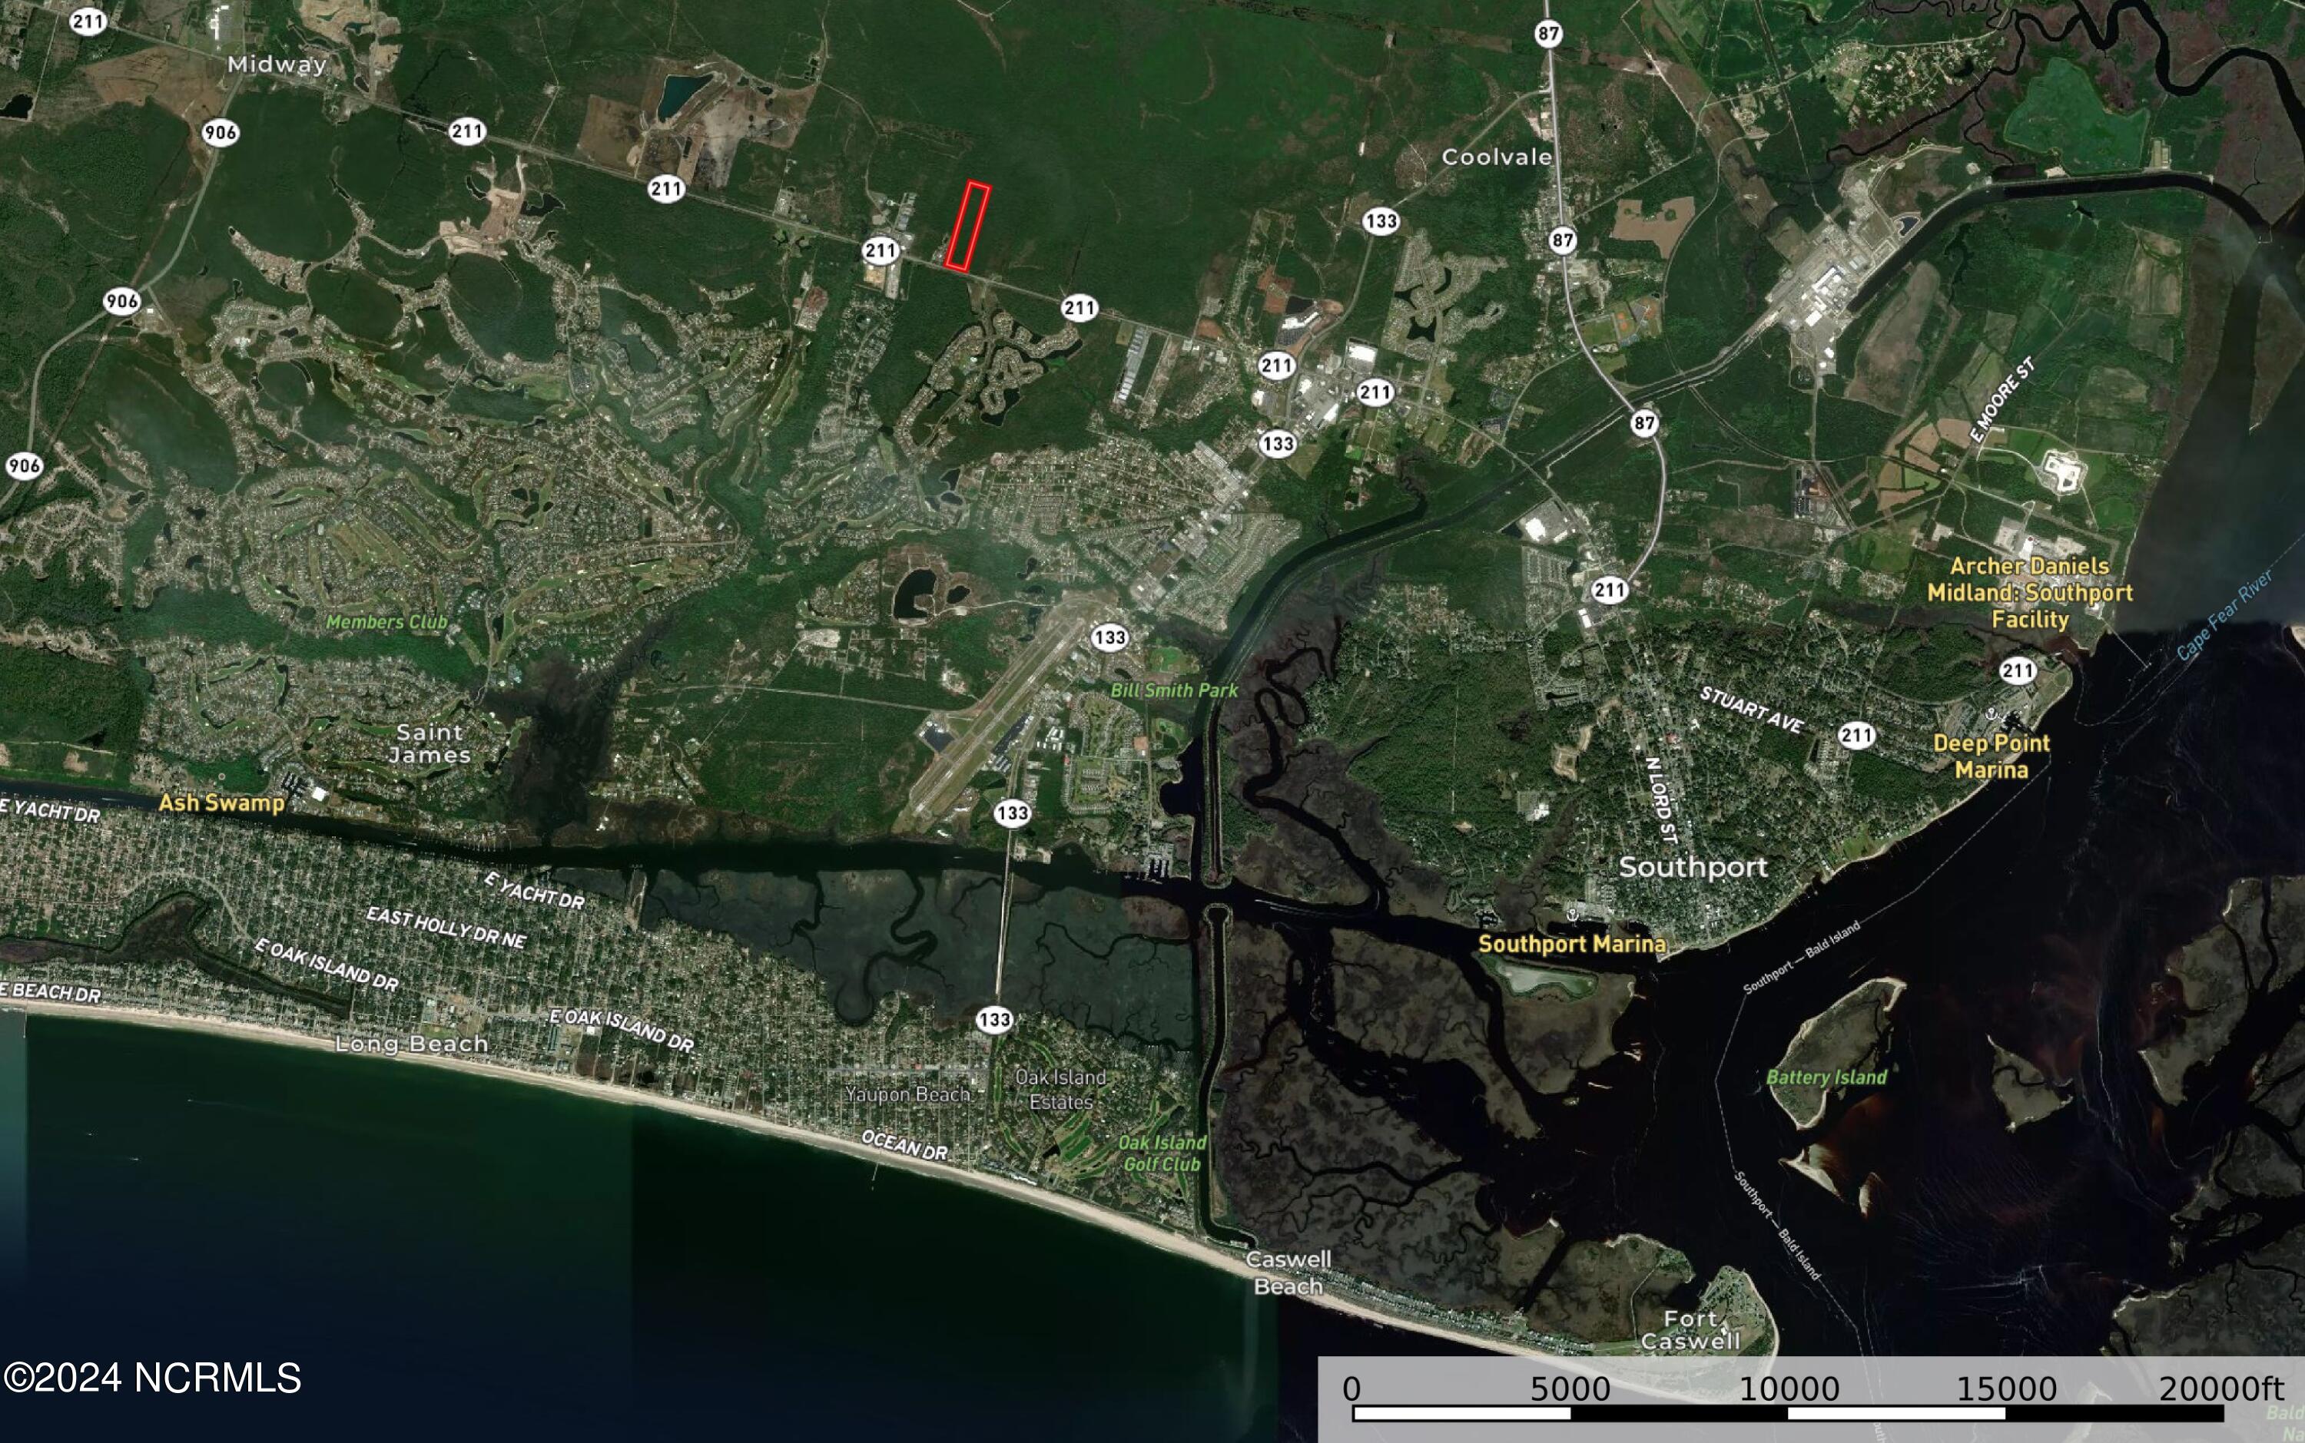
Task: Select the Archer Daniels Midland facility label
Action: pos(2029,593)
